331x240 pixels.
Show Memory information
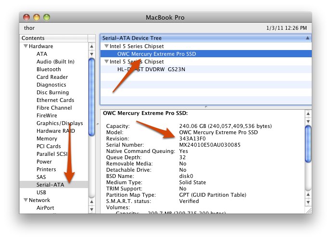(47, 139)
